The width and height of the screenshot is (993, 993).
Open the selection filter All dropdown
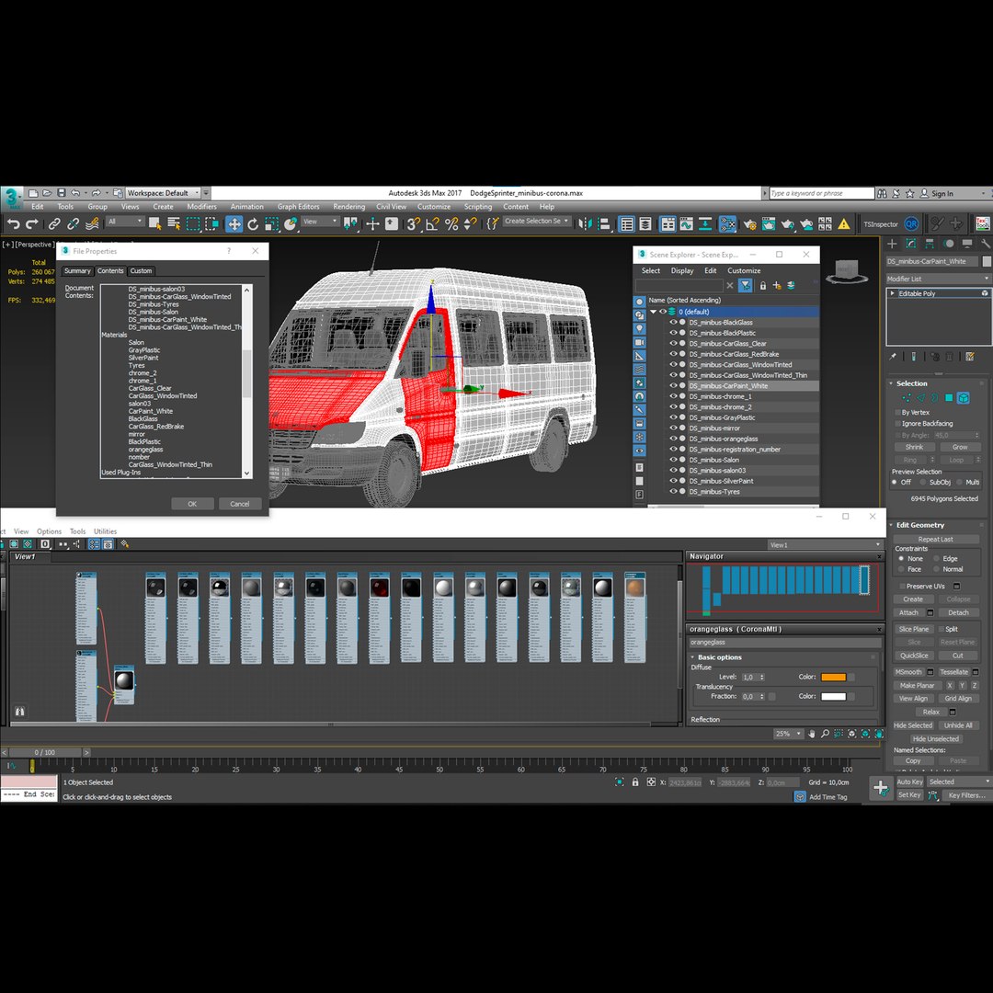pyautogui.click(x=125, y=222)
